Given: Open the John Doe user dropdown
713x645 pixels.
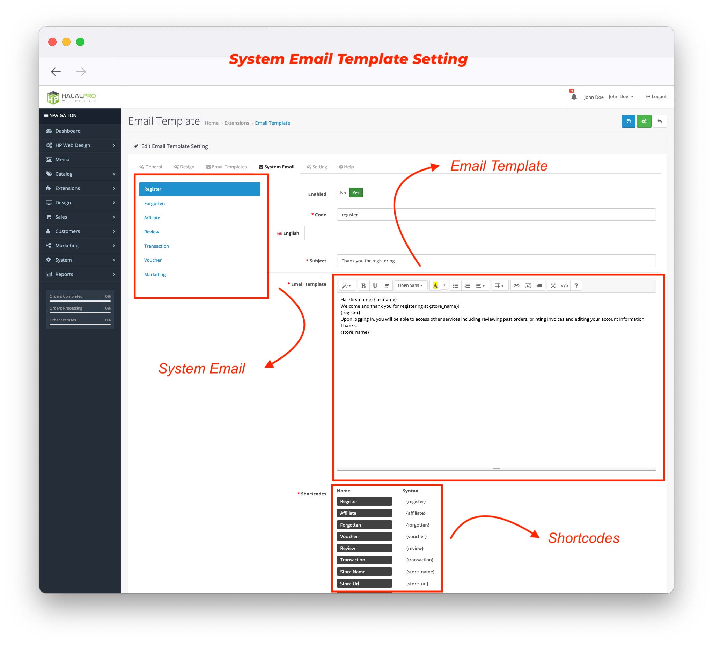Looking at the screenshot, I should tap(621, 97).
